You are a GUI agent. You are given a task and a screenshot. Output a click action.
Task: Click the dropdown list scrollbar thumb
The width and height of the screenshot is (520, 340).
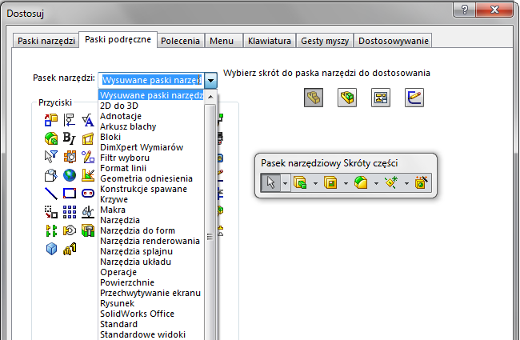(211, 237)
